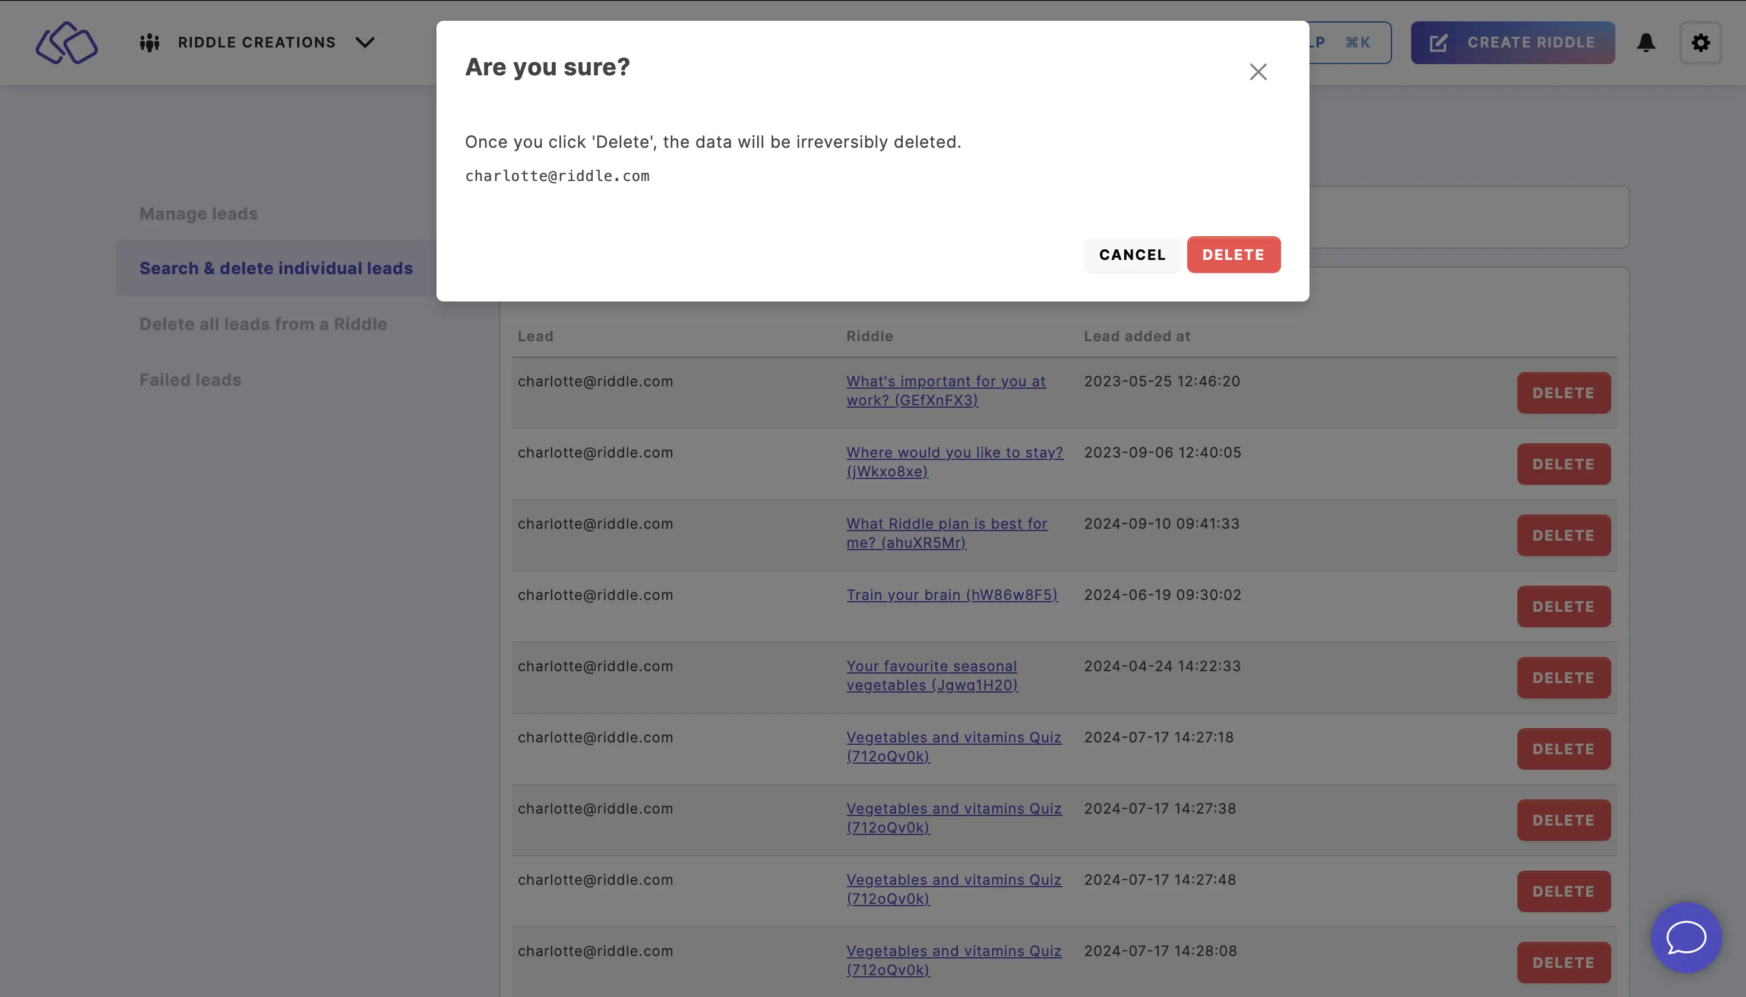Image resolution: width=1746 pixels, height=997 pixels.
Task: Select Manage leads sidebar item
Action: [x=198, y=214]
